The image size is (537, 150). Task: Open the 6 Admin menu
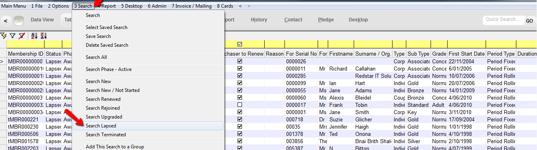point(157,6)
